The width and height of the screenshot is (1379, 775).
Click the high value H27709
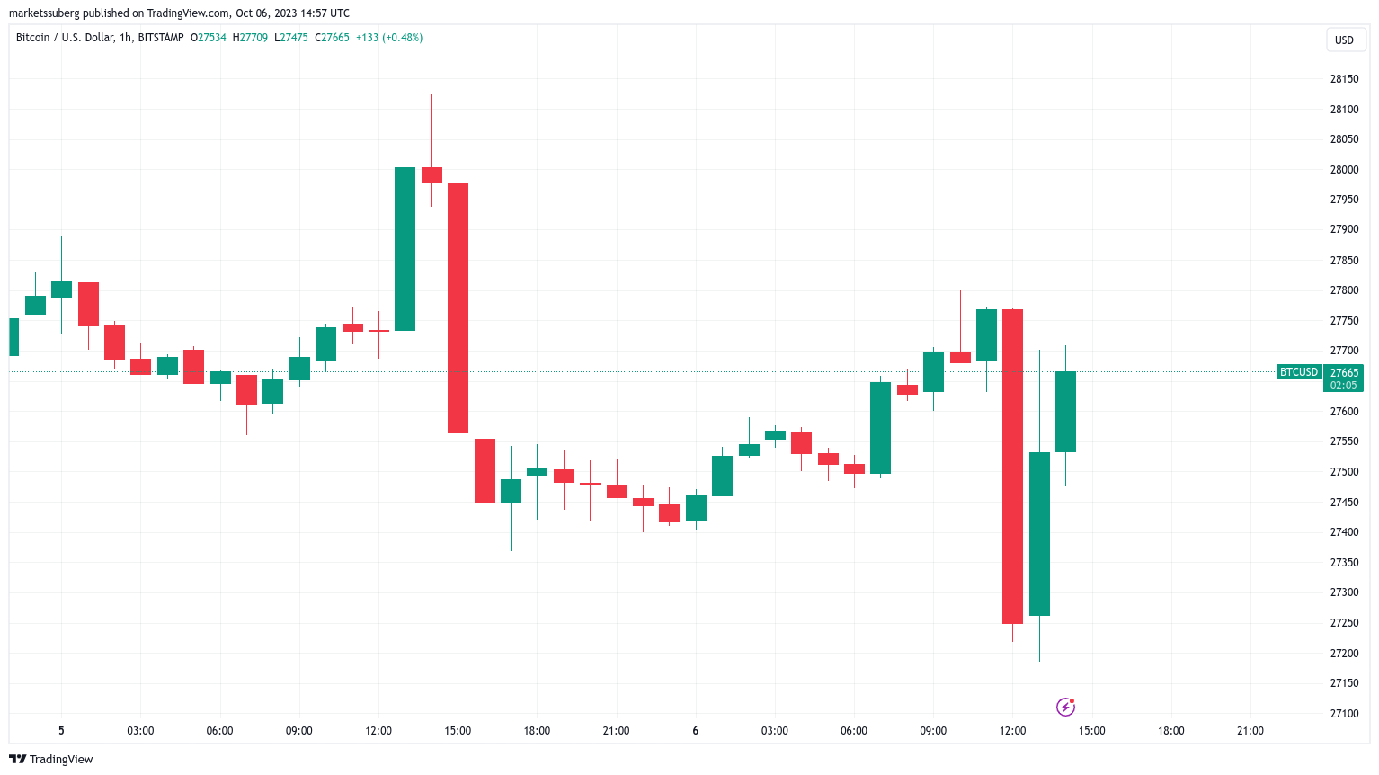[250, 38]
